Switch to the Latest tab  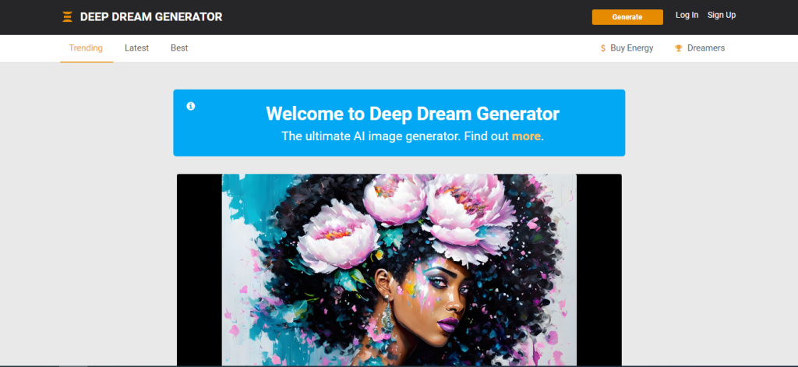click(137, 48)
